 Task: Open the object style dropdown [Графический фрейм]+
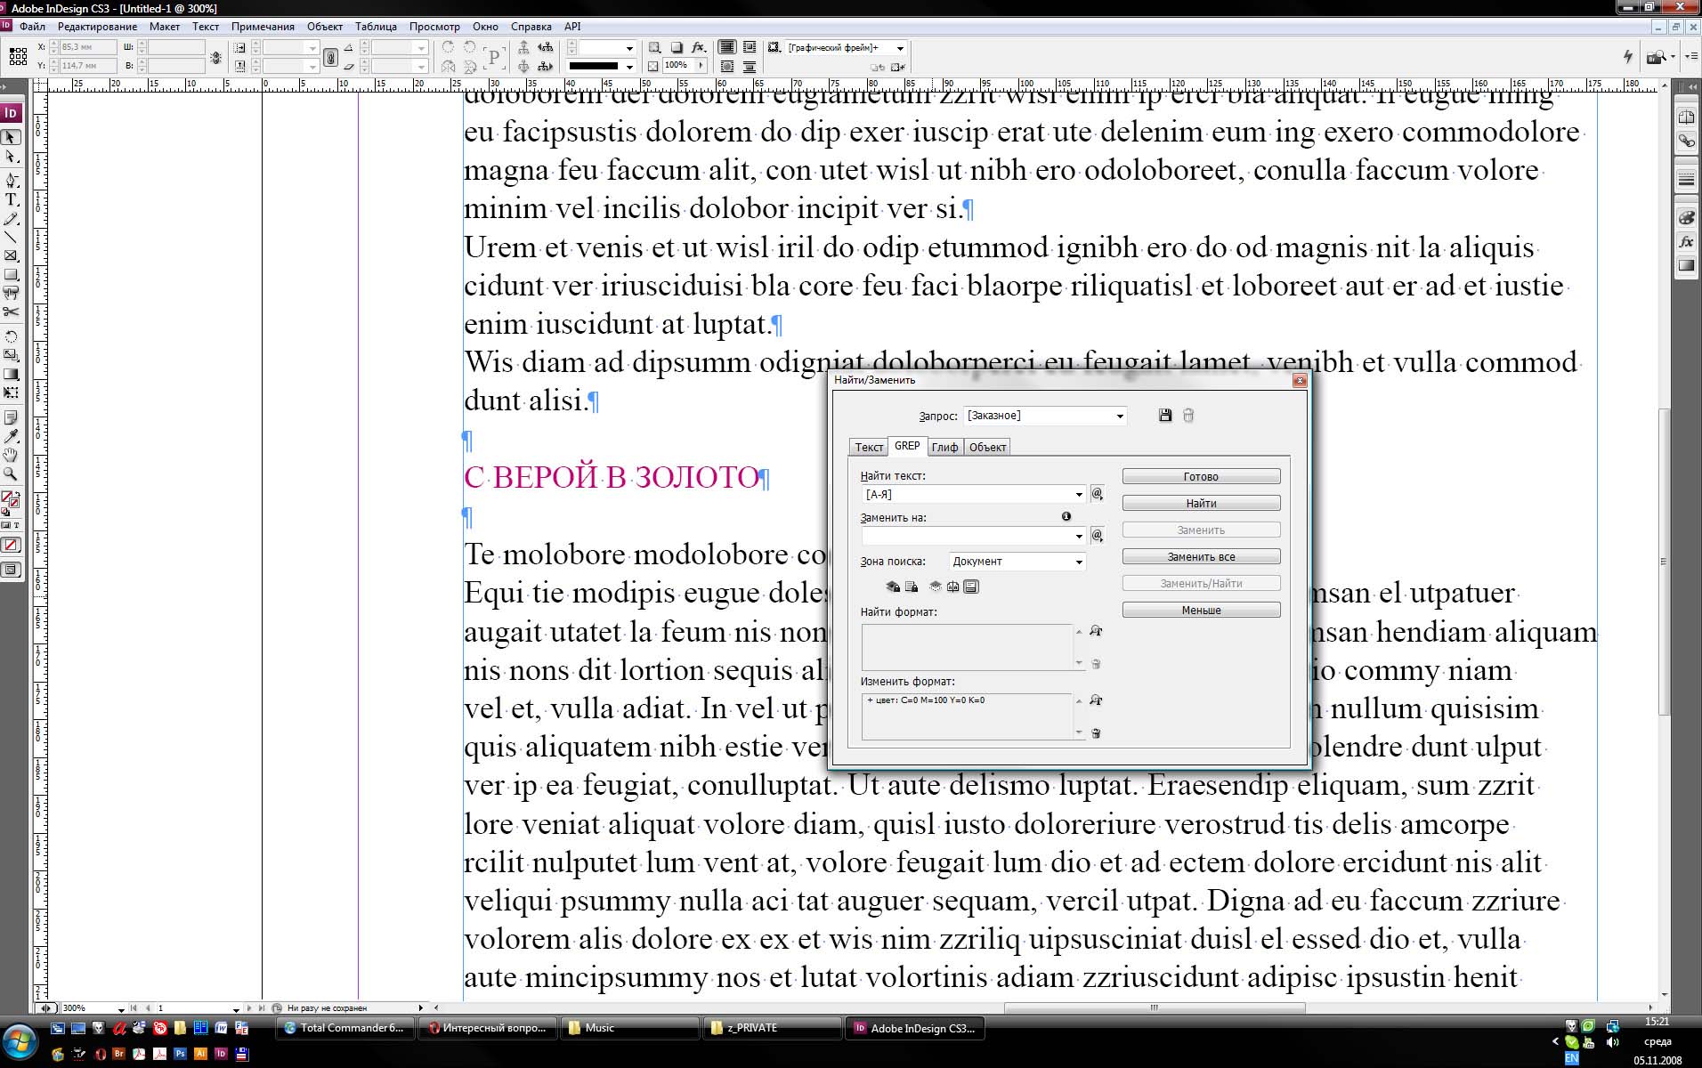pyautogui.click(x=846, y=48)
